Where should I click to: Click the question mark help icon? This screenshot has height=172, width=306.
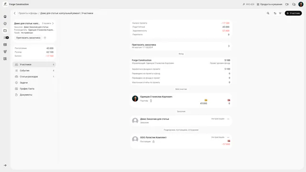(45, 38)
